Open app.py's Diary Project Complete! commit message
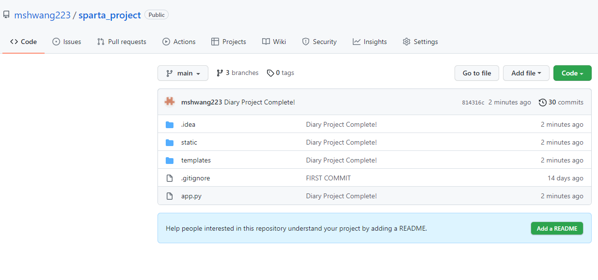 (341, 196)
